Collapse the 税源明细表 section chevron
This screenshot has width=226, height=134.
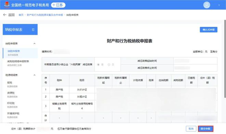pyautogui.click(x=35, y=75)
